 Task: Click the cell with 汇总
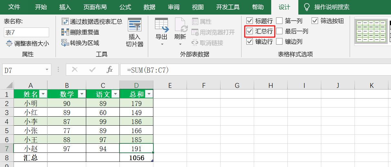tap(31, 158)
